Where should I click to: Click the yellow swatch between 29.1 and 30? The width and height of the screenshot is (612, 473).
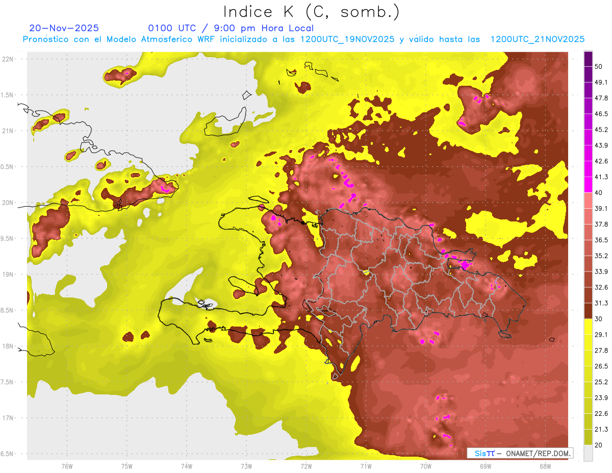tap(589, 327)
